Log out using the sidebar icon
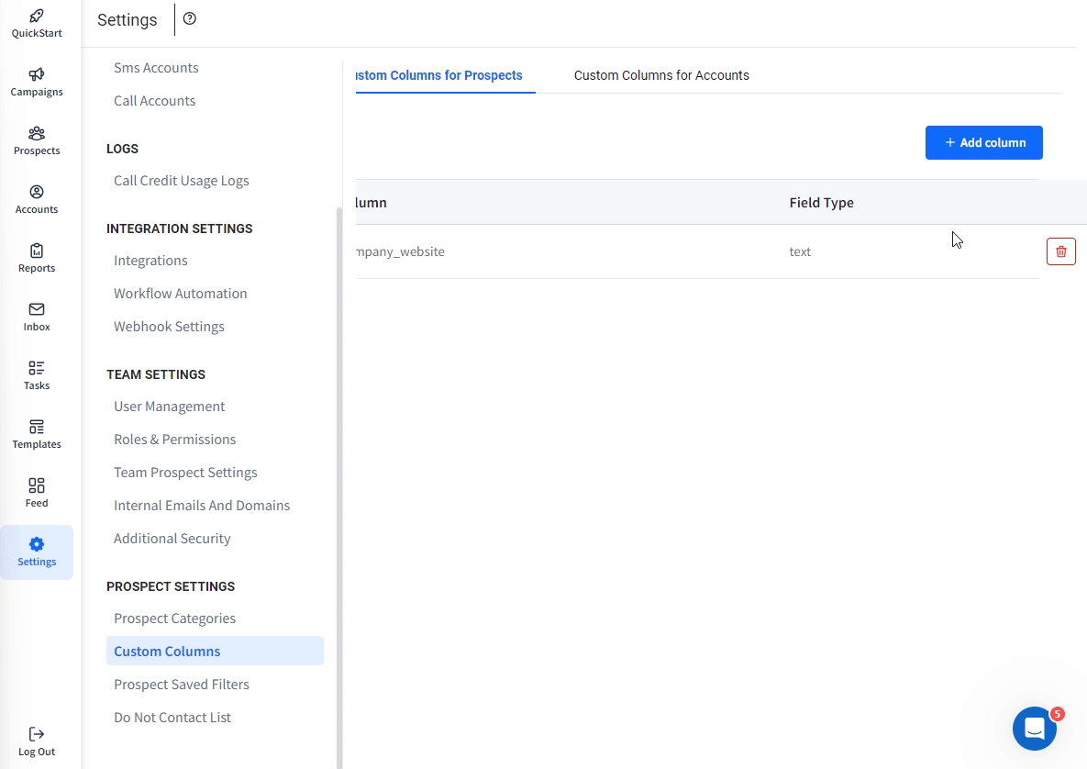The height and width of the screenshot is (769, 1087). coord(37,735)
